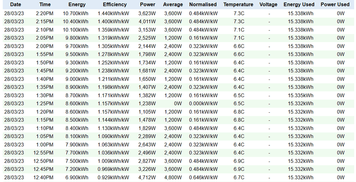Select the 2:15PM time cell

coord(44,22)
